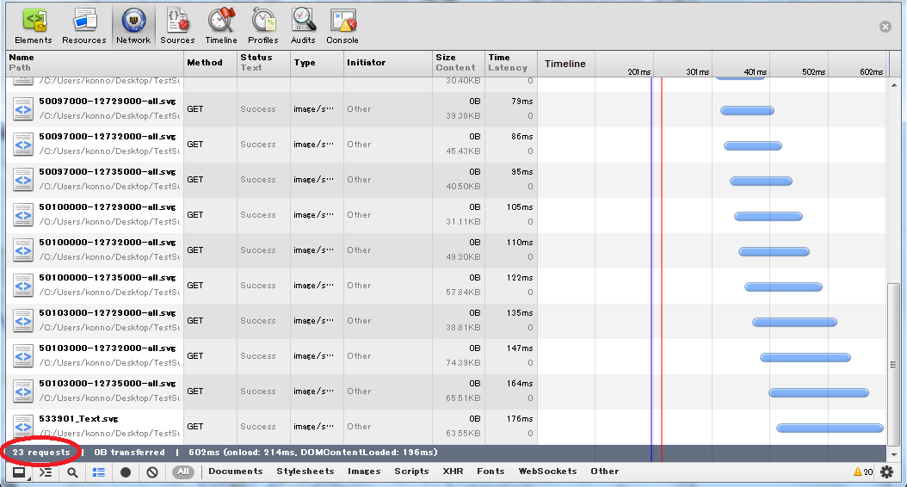Image resolution: width=907 pixels, height=487 pixels.
Task: Open the Elements panel
Action: (x=34, y=26)
